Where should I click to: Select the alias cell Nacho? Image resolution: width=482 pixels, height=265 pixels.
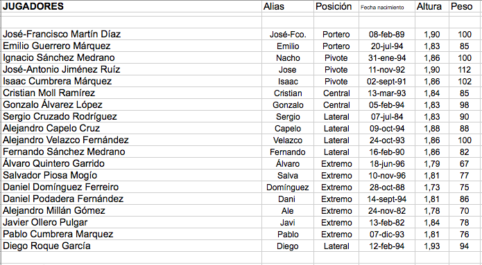tap(288, 57)
